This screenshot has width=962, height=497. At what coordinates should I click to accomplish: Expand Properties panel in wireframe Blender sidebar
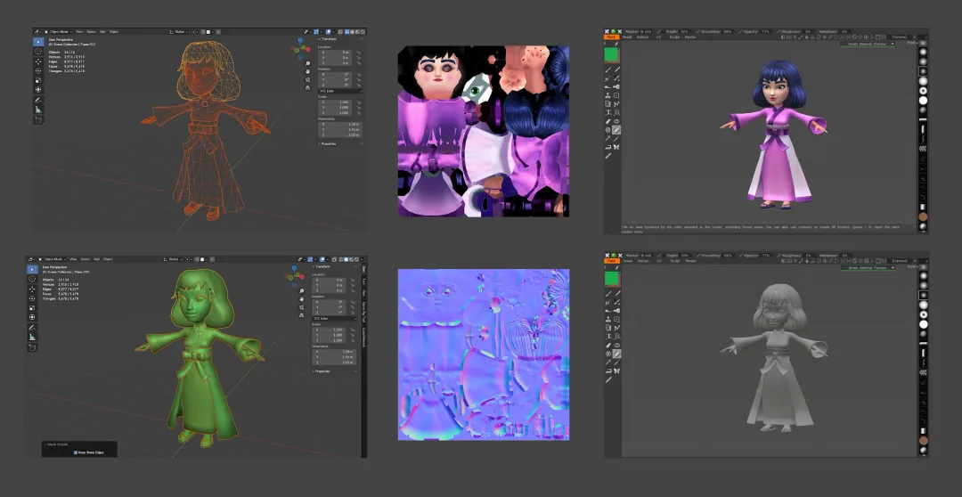click(x=329, y=143)
